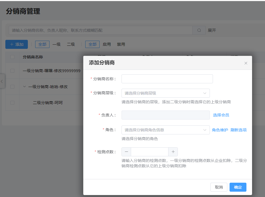This screenshot has width=265, height=197.
Task: Collapse the 一级分销商-哈哈-修改 tree row
Action: 24,87
